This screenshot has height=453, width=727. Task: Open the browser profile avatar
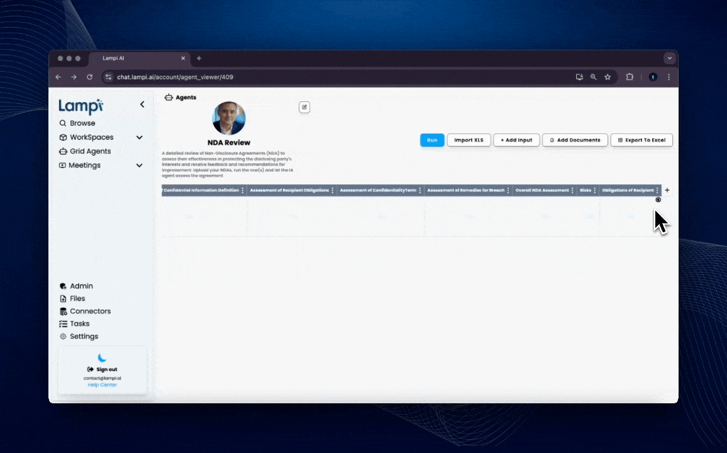(x=653, y=77)
